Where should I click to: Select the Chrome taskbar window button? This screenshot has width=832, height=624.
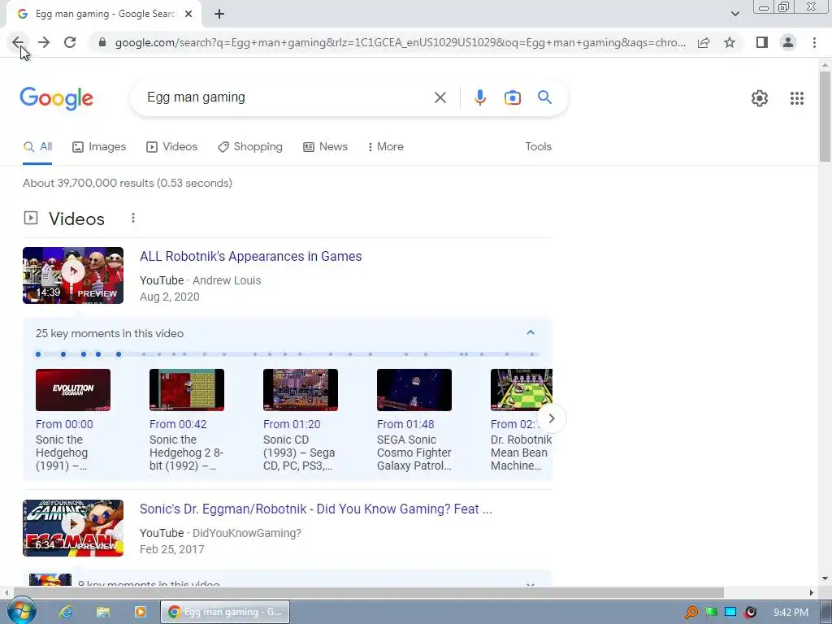(x=225, y=612)
